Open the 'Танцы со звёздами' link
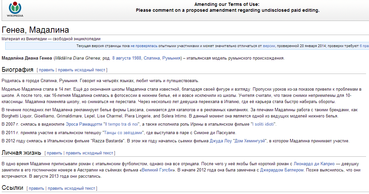 123,133
